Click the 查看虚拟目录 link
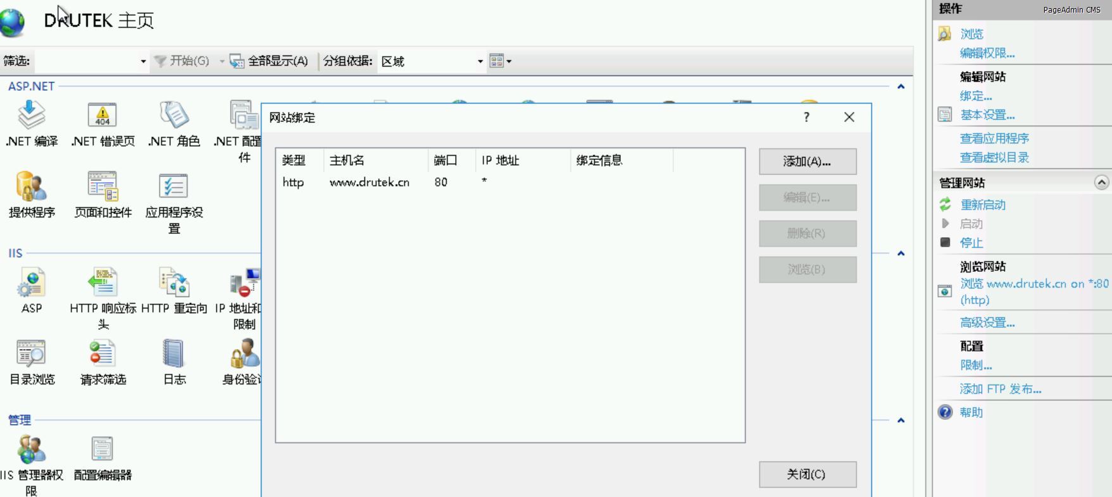The width and height of the screenshot is (1112, 497). point(994,157)
